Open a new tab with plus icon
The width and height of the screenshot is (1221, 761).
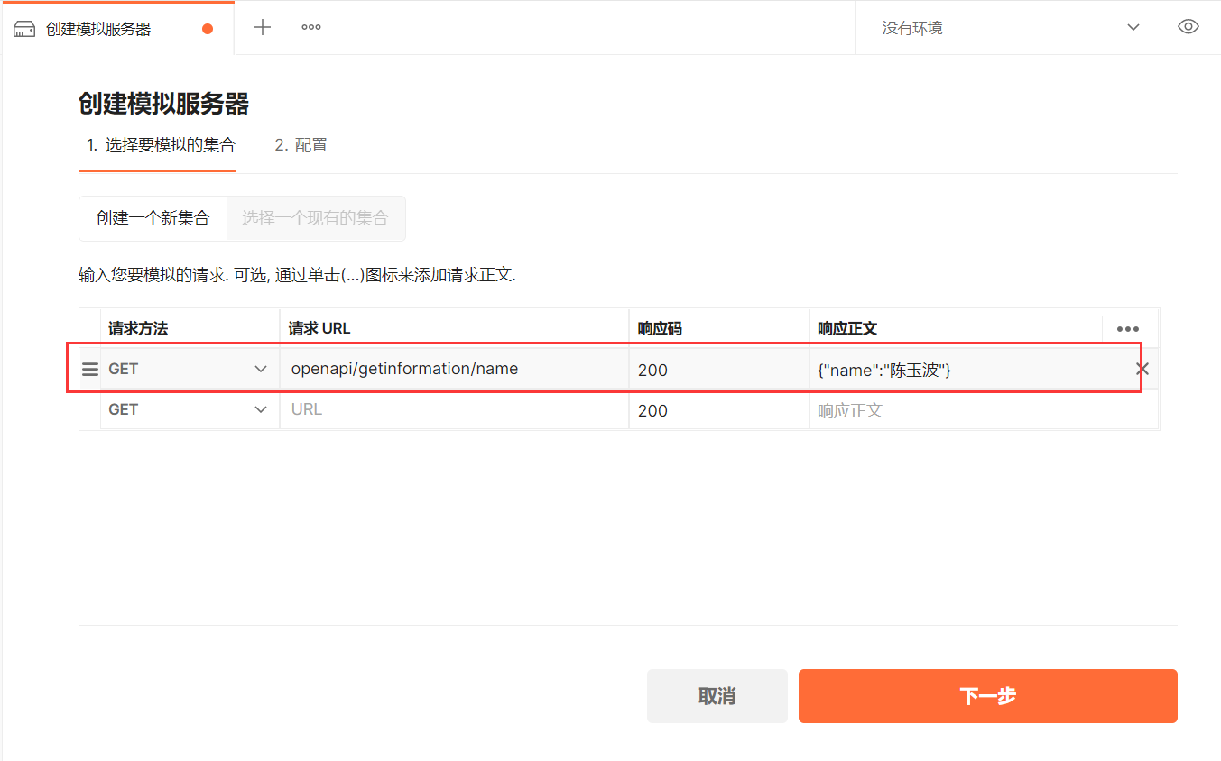click(263, 28)
